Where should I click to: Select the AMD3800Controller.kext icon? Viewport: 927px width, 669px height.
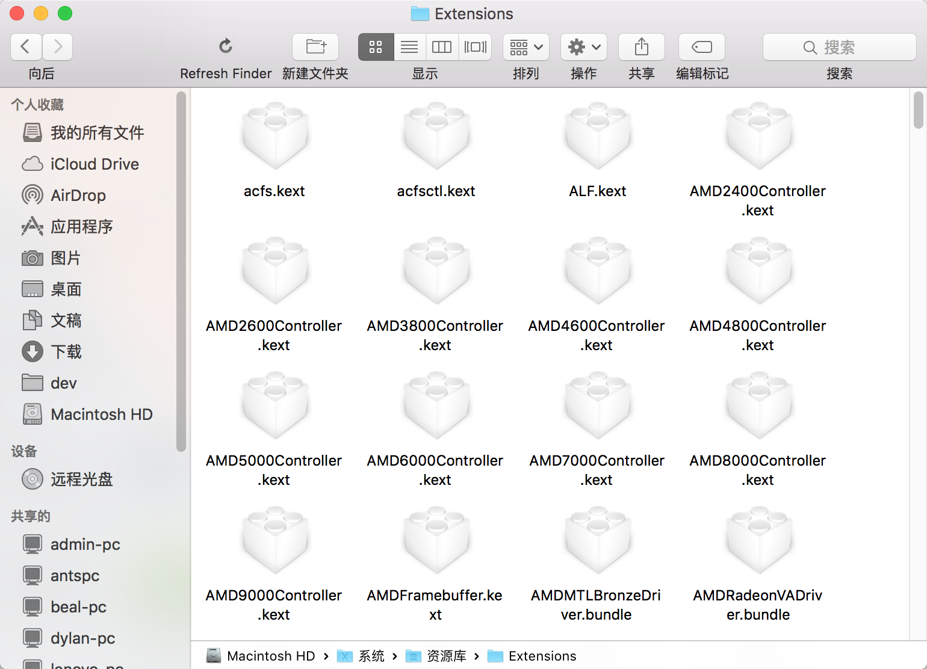click(x=436, y=270)
